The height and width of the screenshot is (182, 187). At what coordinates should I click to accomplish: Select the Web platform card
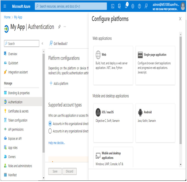pos(113,65)
